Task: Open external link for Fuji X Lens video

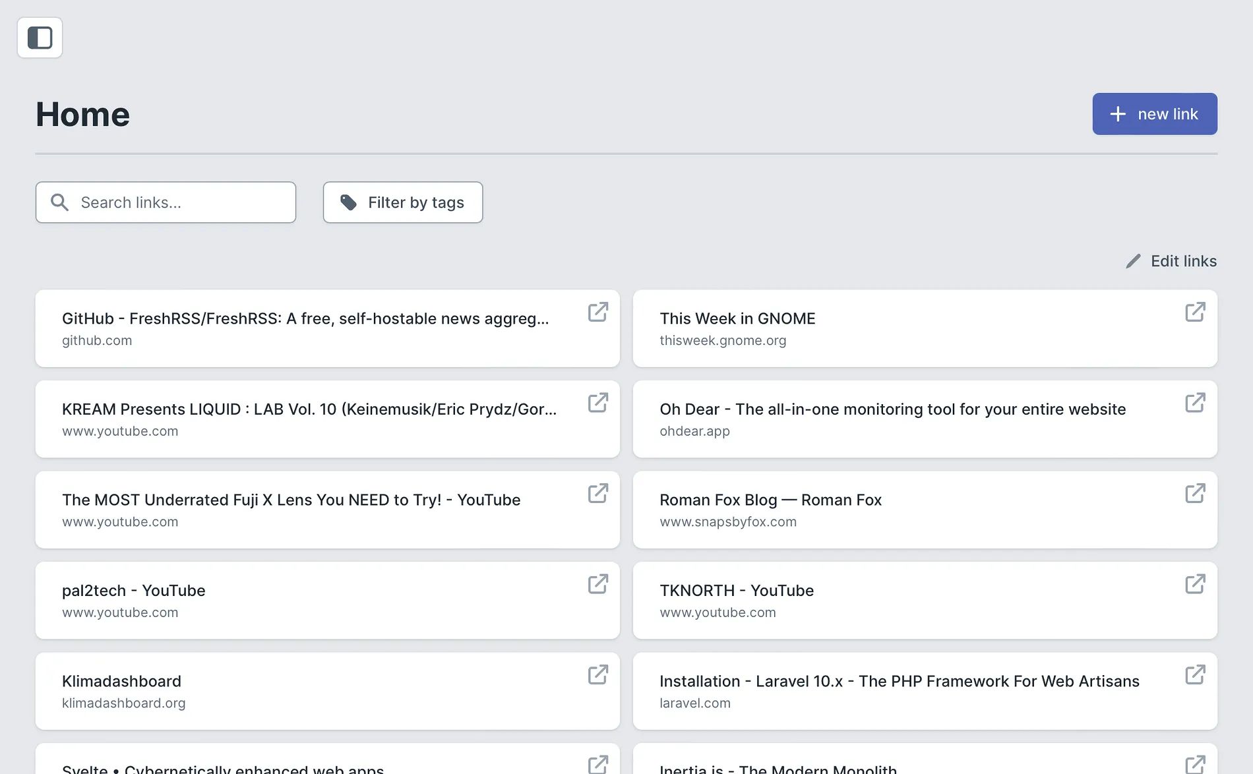Action: [x=598, y=493]
